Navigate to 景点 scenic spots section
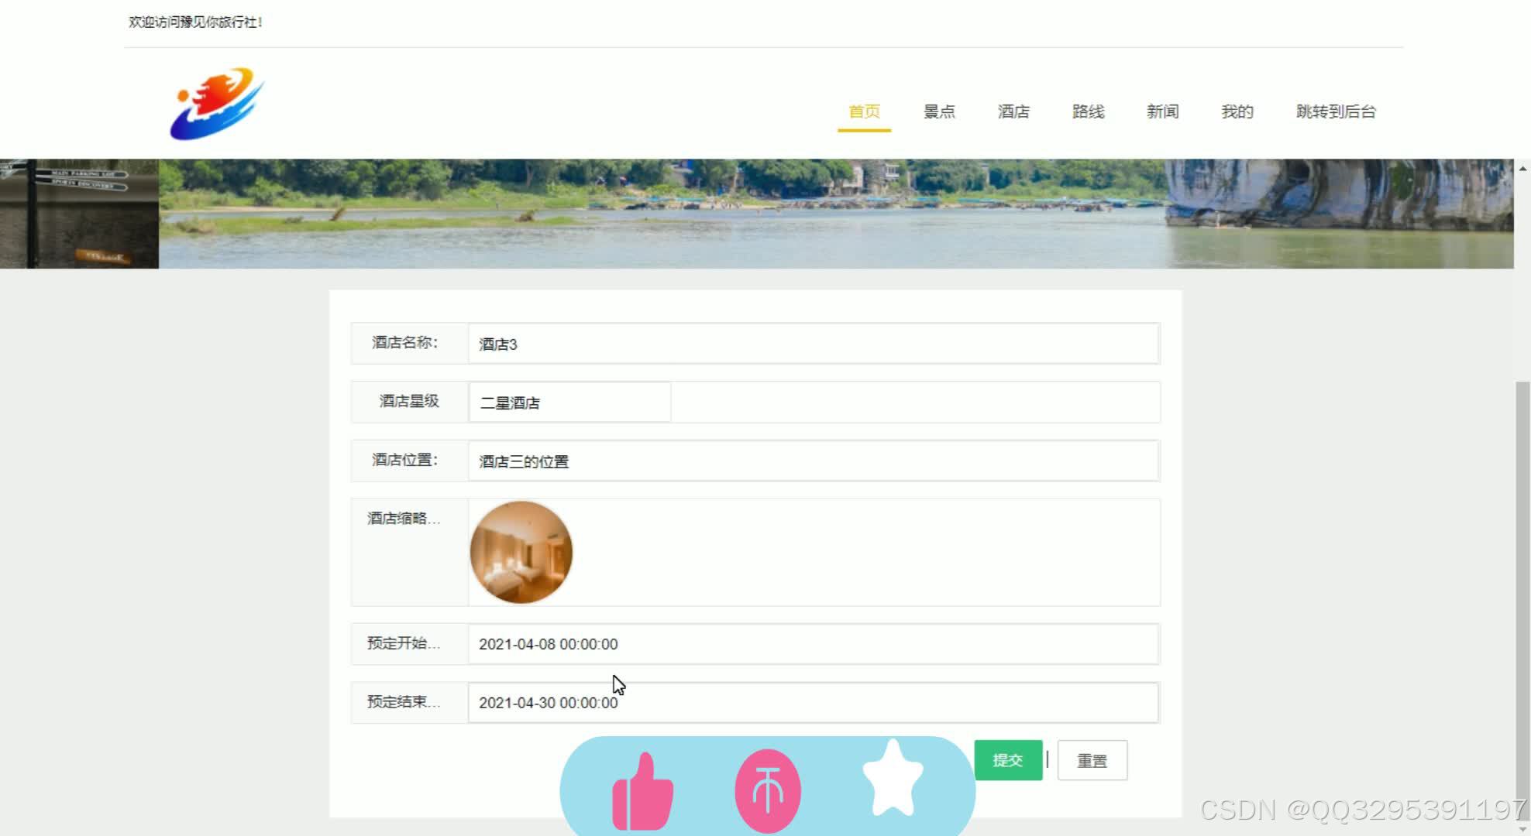This screenshot has height=836, width=1531. point(937,111)
